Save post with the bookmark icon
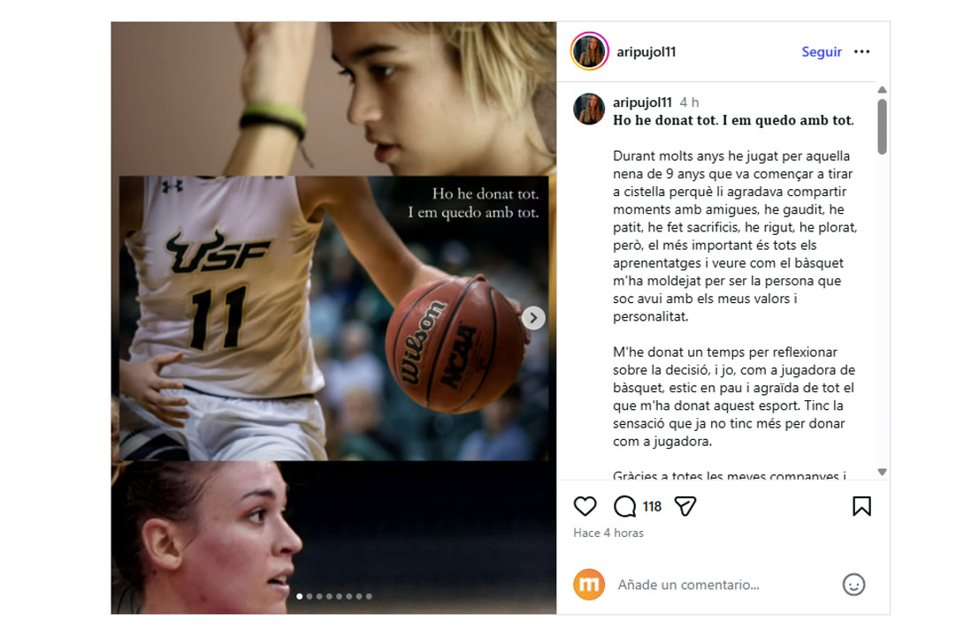This screenshot has width=979, height=636. 861,506
